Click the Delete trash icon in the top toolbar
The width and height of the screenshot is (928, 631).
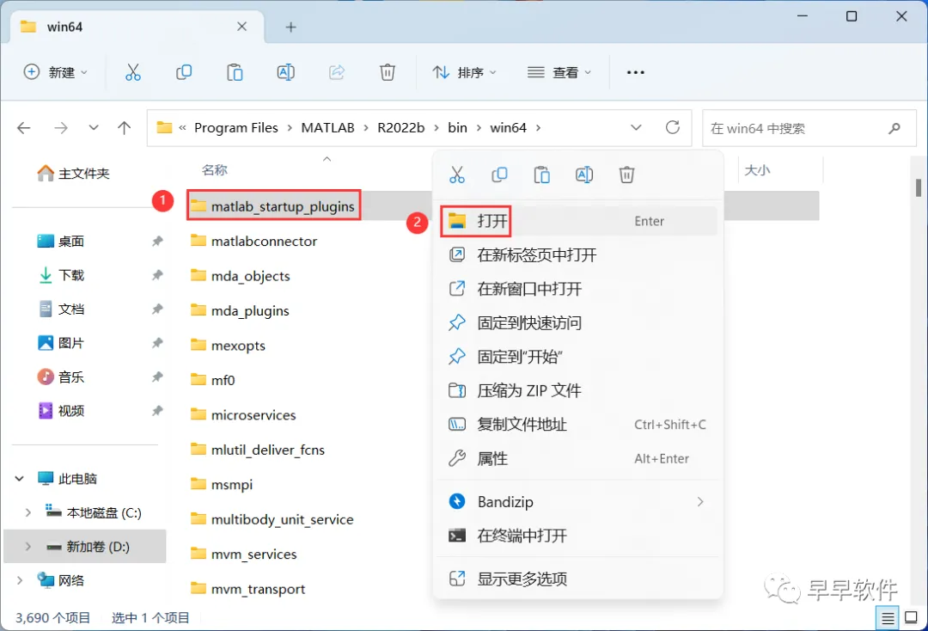pos(387,72)
